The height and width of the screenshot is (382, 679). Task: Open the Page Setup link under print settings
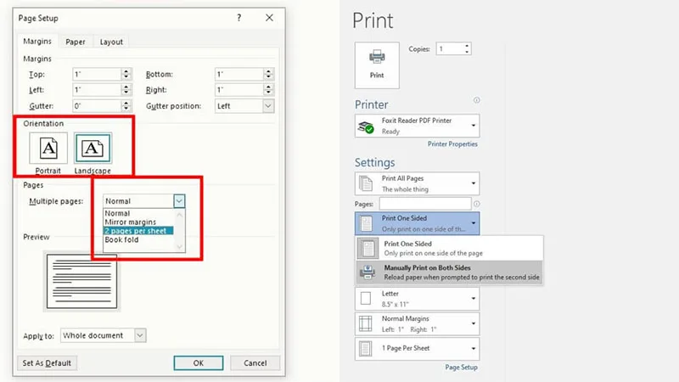pos(461,367)
